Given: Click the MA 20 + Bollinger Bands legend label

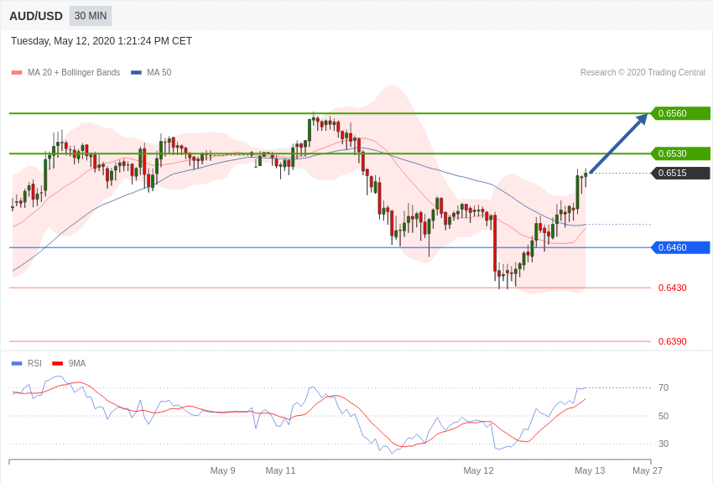Looking at the screenshot, I should pyautogui.click(x=74, y=73).
